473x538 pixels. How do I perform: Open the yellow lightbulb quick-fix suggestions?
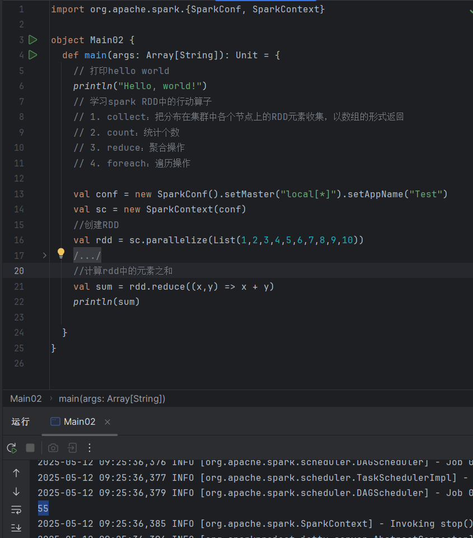(x=61, y=253)
